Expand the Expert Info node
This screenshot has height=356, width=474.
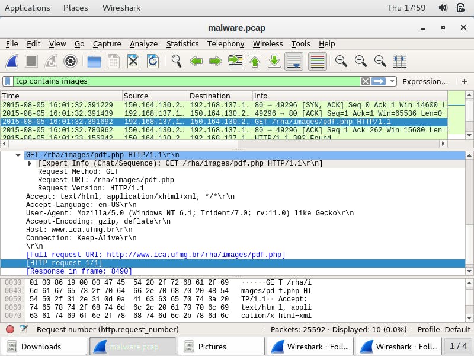click(30, 164)
